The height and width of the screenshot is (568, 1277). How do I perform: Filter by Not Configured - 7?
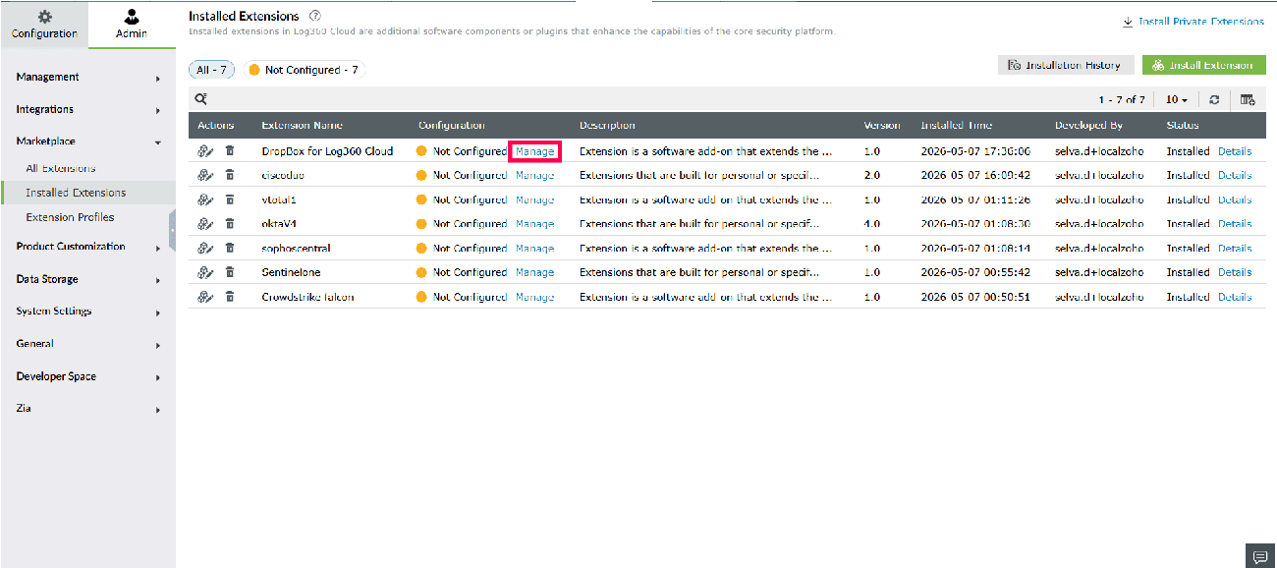pos(304,70)
